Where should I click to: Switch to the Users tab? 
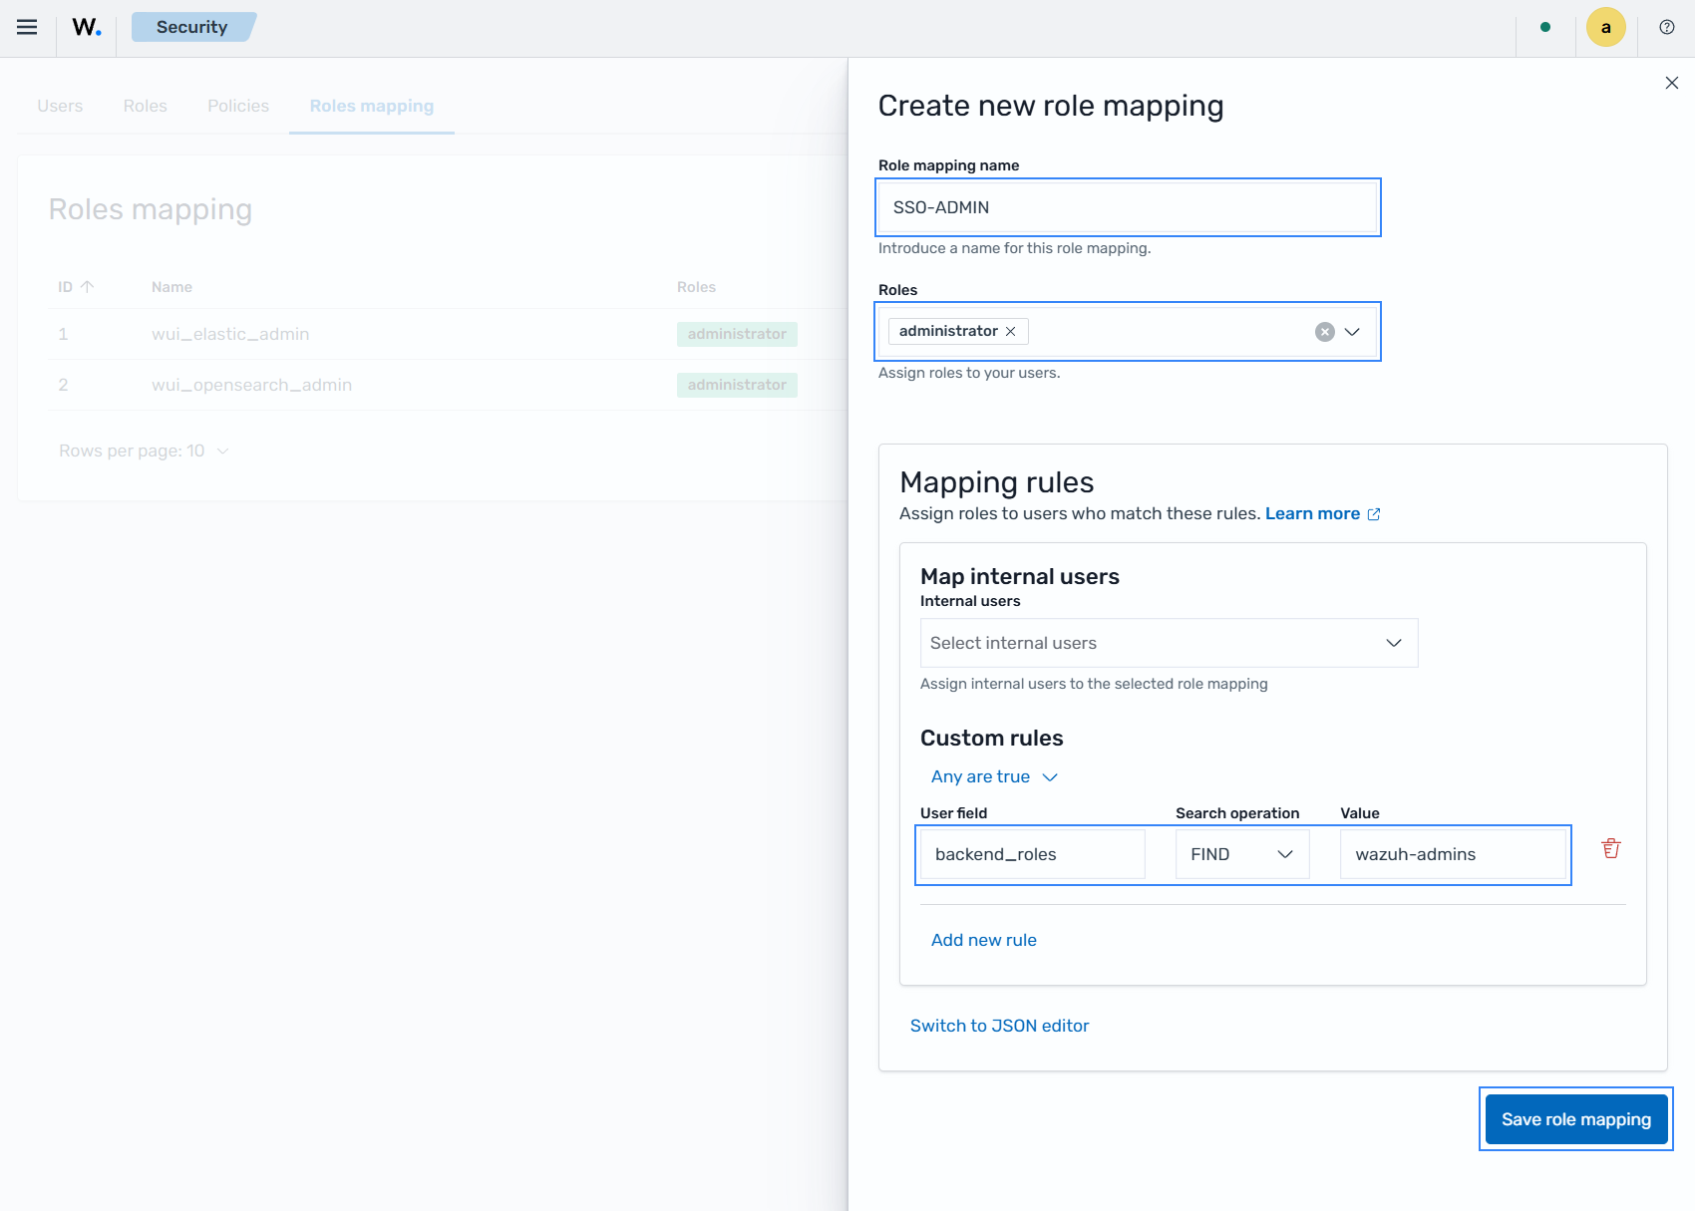coord(60,106)
